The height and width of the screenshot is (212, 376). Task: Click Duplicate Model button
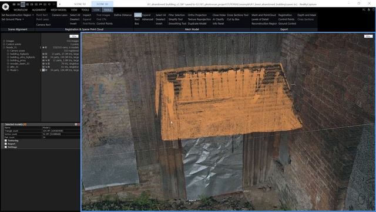tap(197, 24)
